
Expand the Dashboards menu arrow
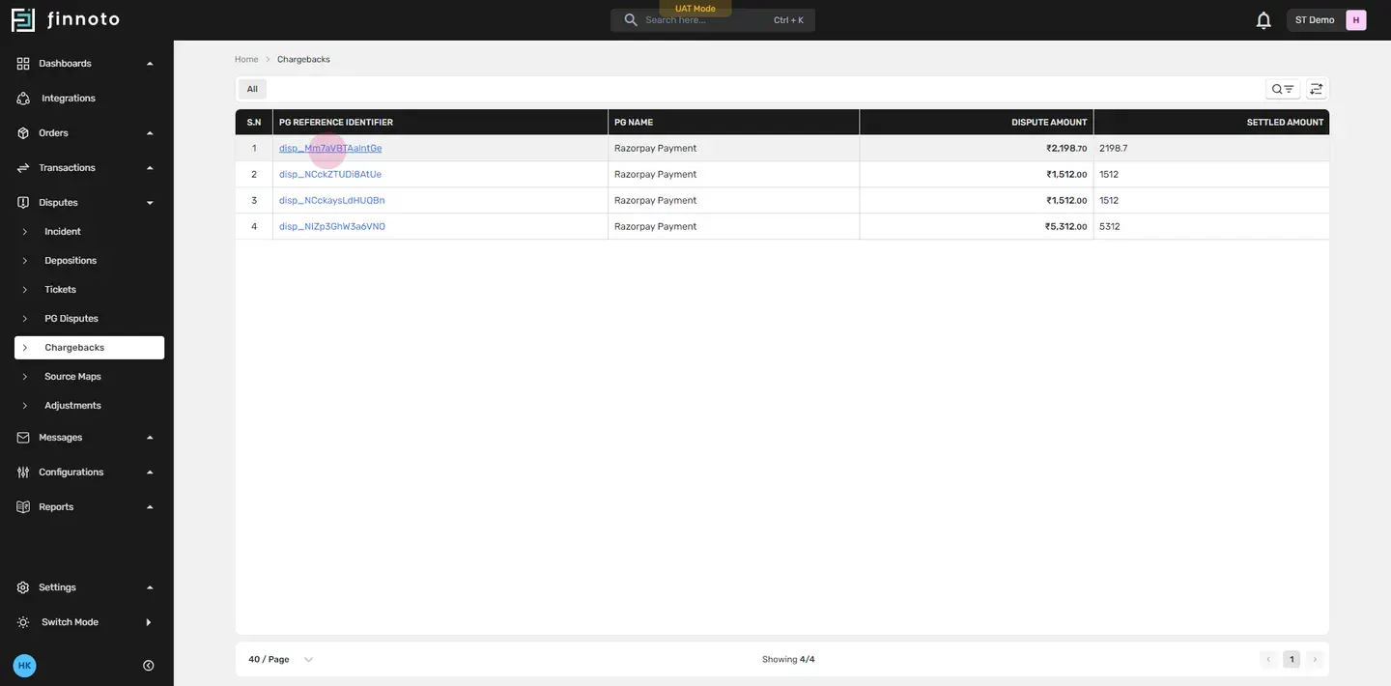(x=150, y=64)
